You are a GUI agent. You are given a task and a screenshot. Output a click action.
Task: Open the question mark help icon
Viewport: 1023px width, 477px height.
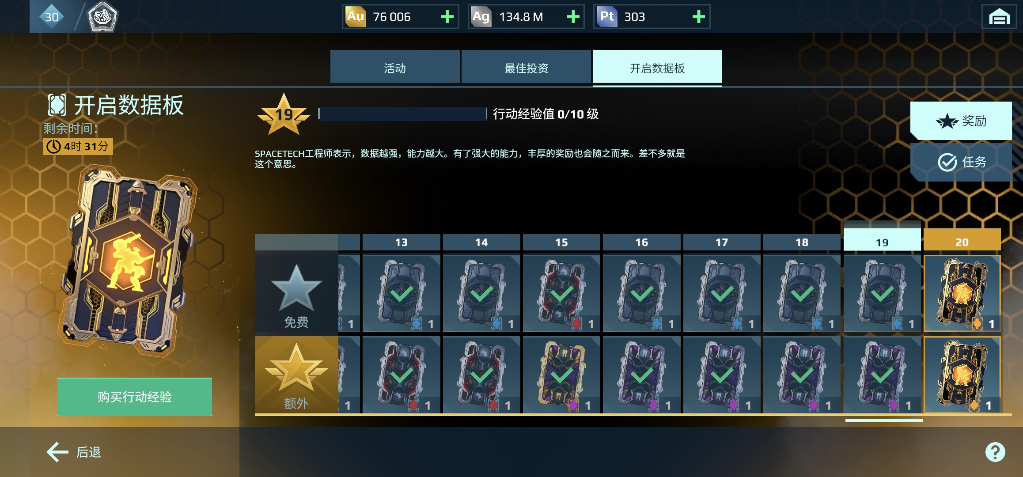coord(995,452)
